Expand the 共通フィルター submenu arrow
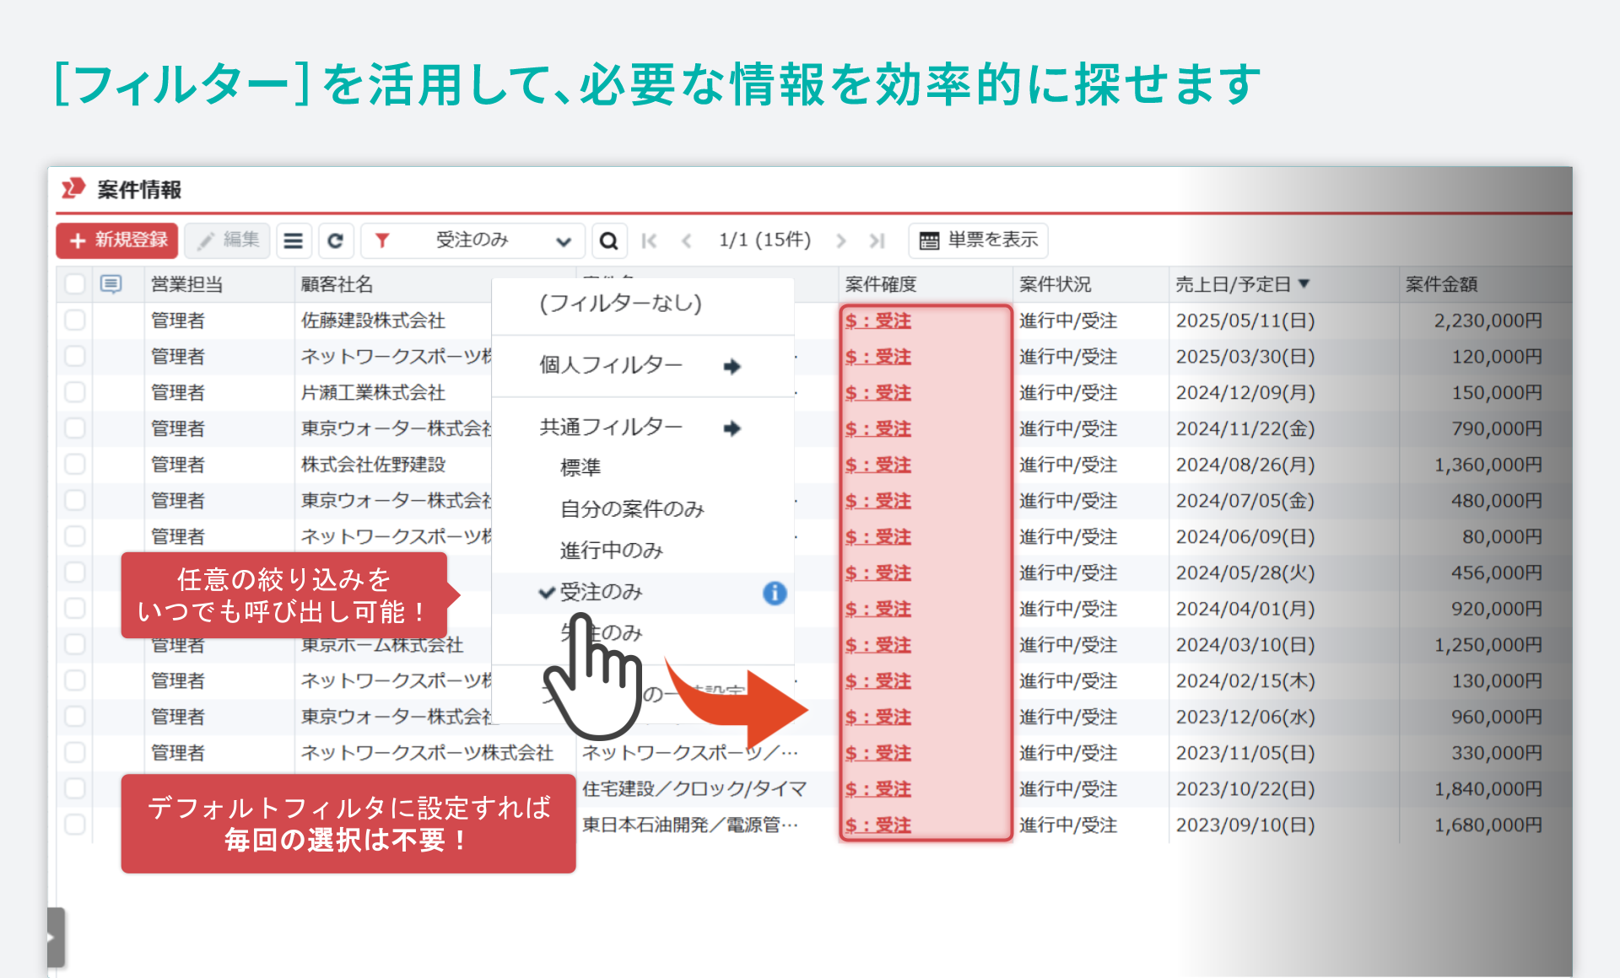Screen dimensions: 1620x978 tap(732, 427)
